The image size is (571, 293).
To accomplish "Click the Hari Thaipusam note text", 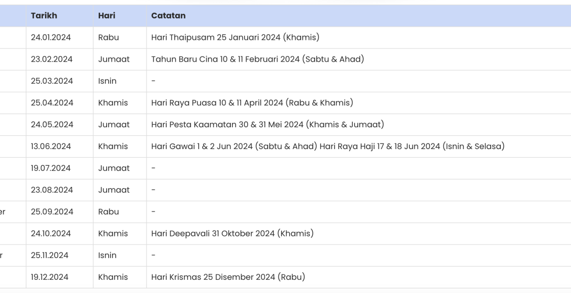I will coord(235,37).
